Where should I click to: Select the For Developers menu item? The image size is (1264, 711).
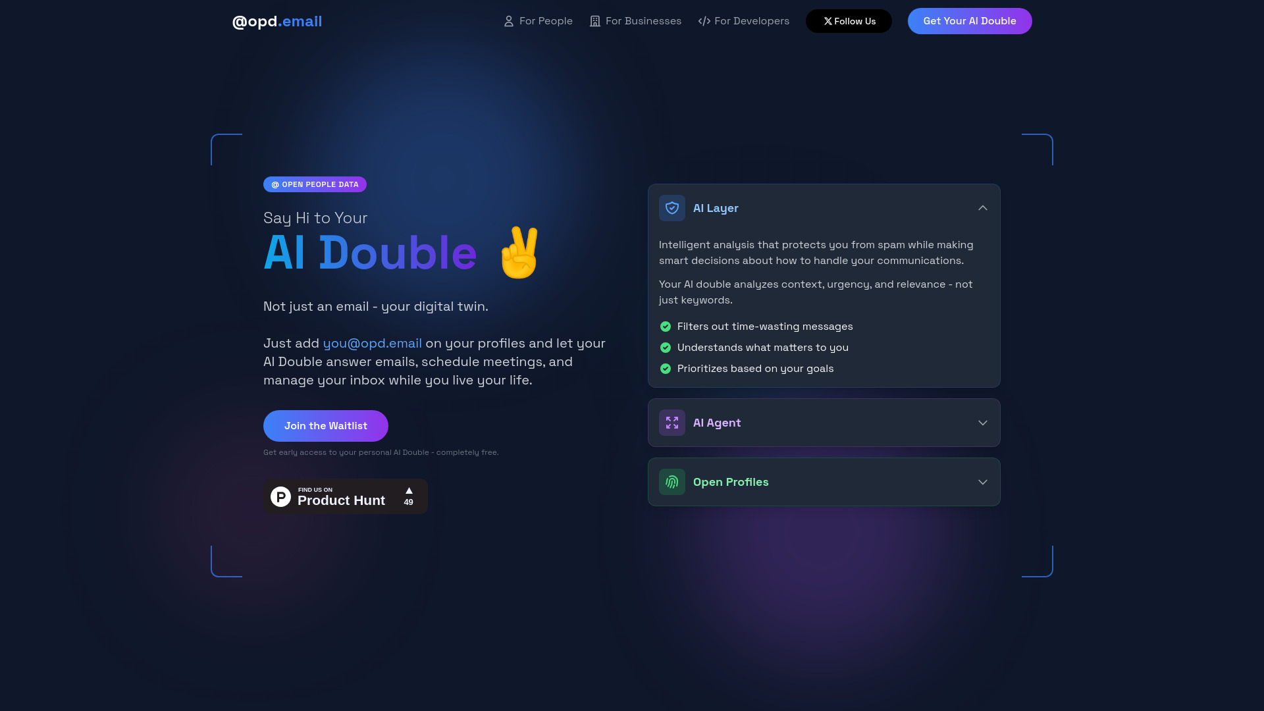pos(744,21)
